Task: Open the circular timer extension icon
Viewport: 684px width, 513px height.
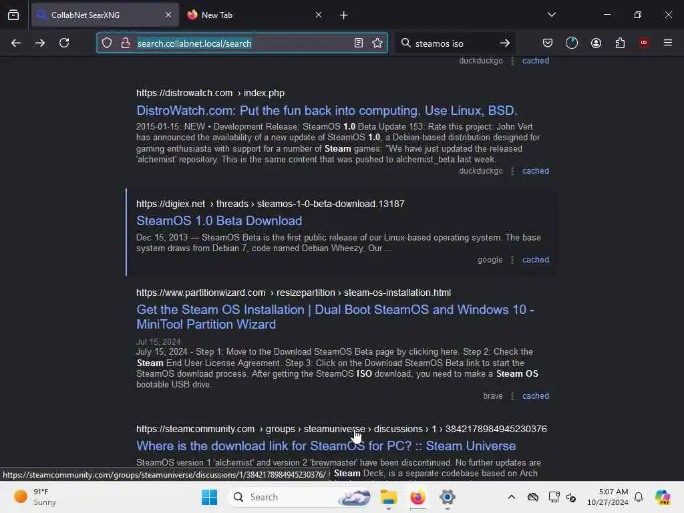Action: (572, 43)
